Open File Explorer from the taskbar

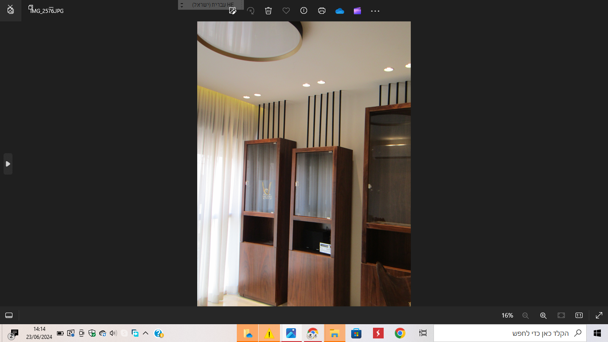tap(335, 333)
